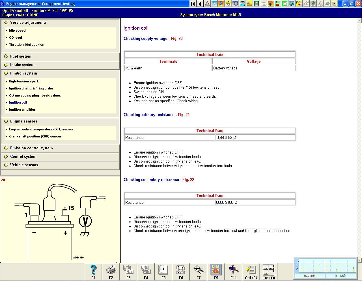
Task: Open the Fig. 21 link for primary resistance
Action: pos(184,115)
